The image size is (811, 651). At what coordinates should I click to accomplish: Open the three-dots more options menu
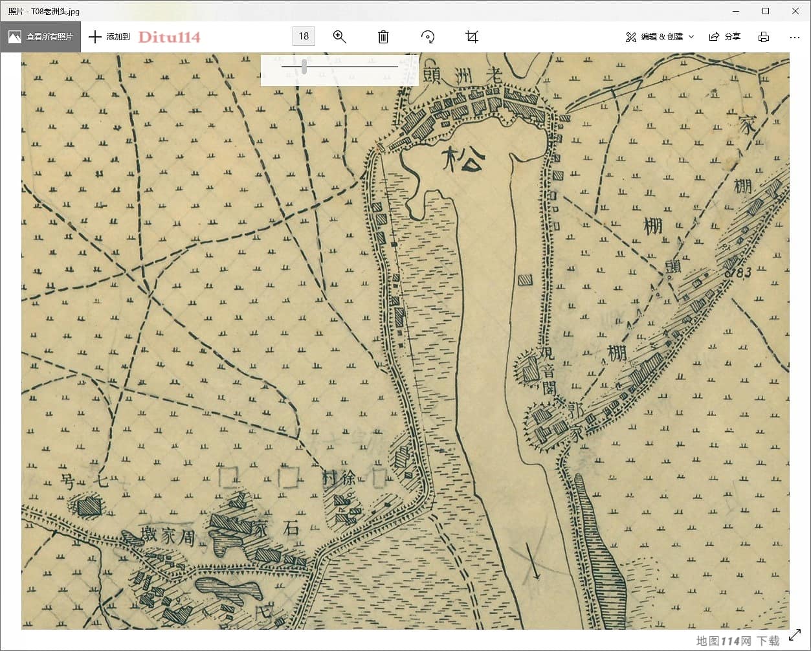795,37
